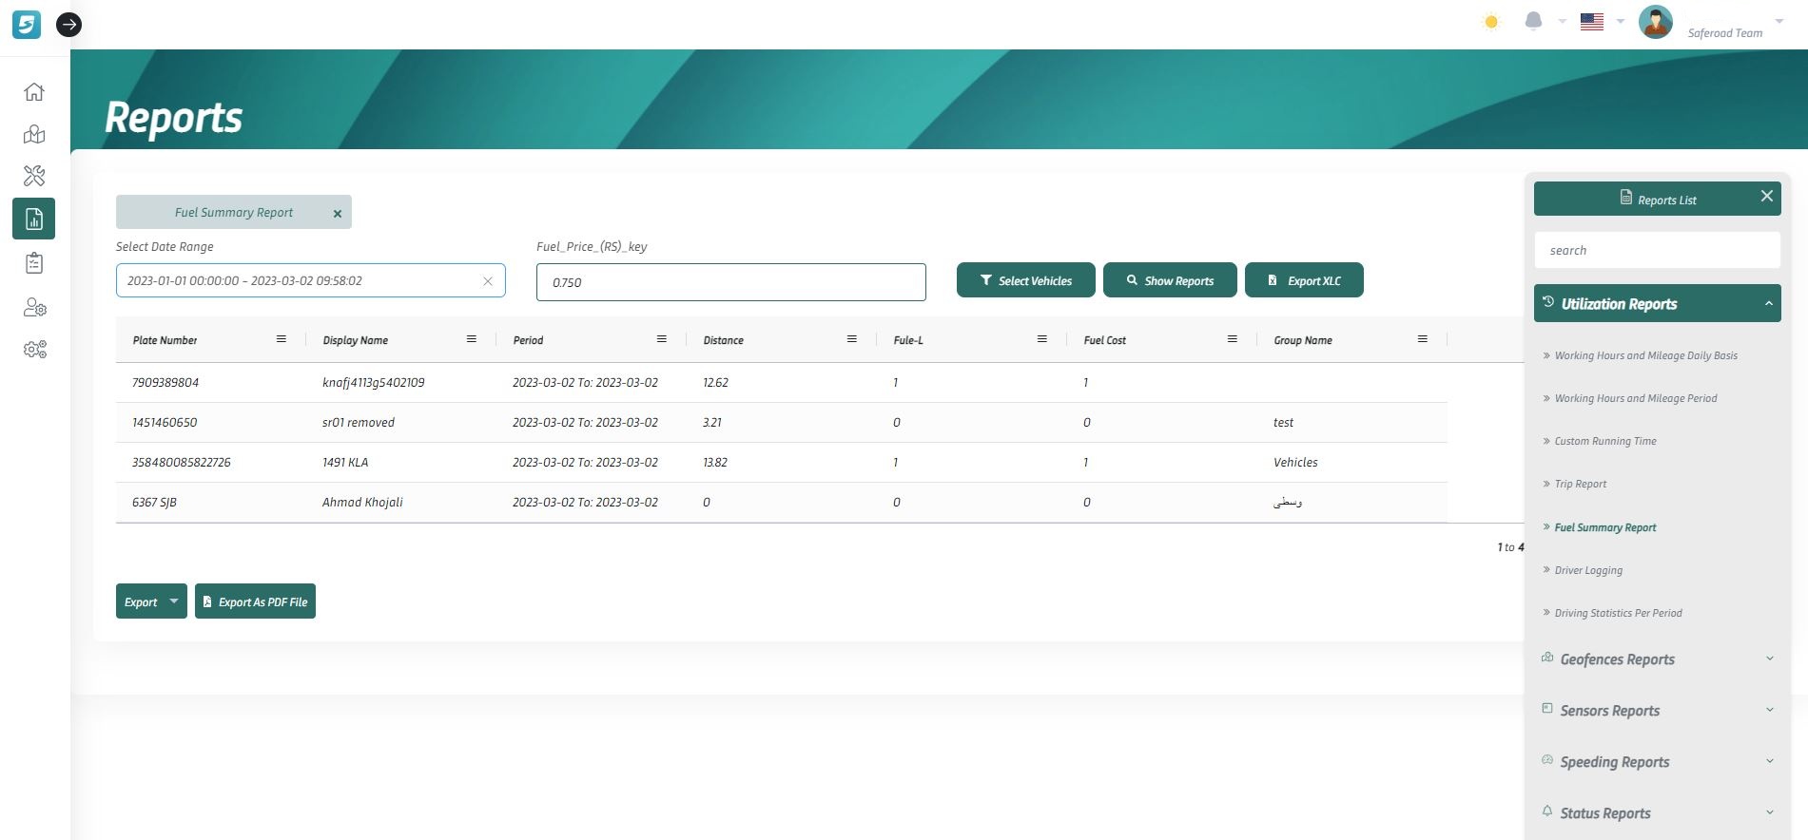Open the Home icon in sidebar

tap(34, 92)
